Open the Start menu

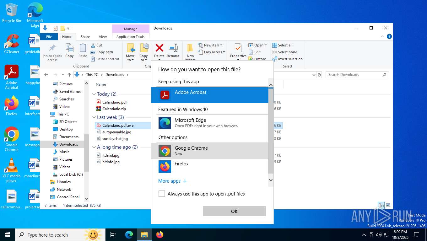[x=8, y=235]
